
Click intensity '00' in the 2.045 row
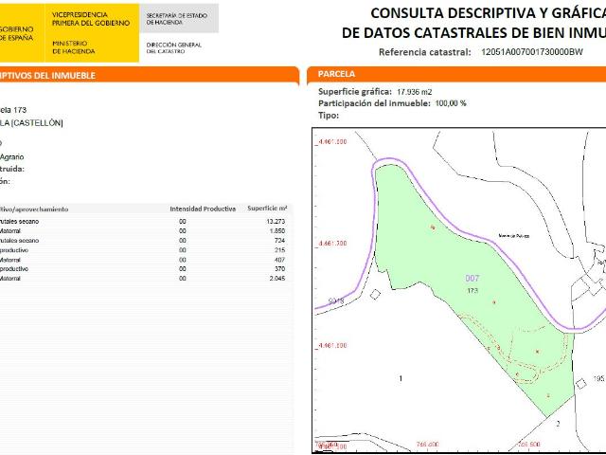(183, 278)
